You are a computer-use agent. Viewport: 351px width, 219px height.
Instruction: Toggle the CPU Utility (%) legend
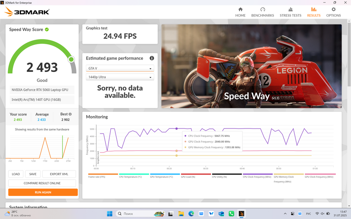(227, 176)
